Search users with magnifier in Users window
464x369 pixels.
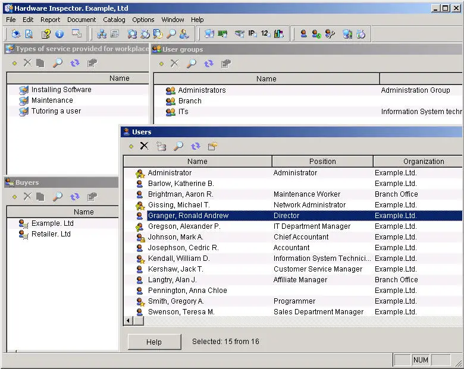pos(178,146)
